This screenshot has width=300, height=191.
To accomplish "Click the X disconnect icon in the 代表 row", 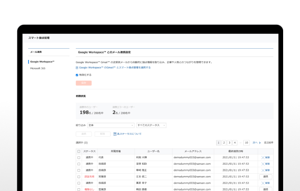I will (263, 158).
